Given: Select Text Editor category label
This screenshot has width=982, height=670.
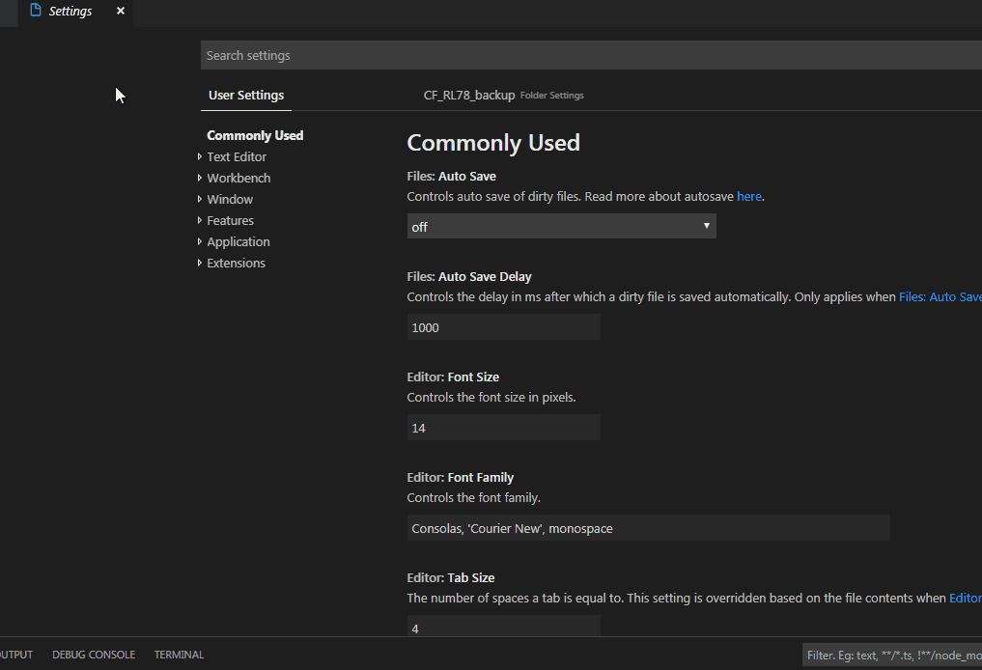Looking at the screenshot, I should tap(237, 156).
